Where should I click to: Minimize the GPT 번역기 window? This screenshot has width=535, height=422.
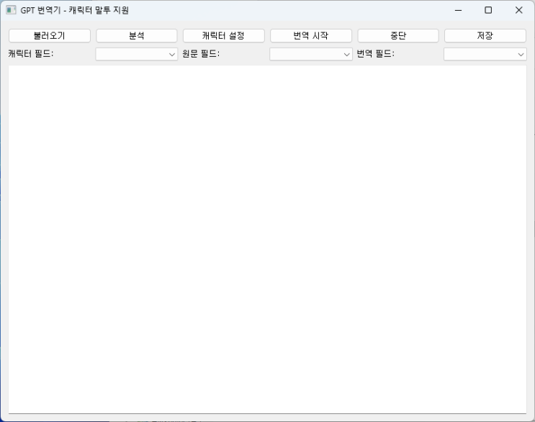458,10
